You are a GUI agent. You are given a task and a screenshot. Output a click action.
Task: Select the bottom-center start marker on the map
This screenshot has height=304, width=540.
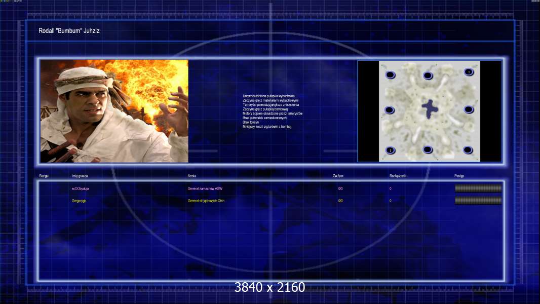(428, 150)
